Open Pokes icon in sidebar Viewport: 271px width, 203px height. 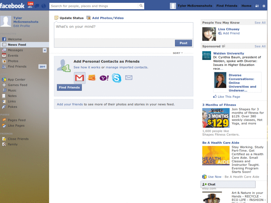(x=4, y=107)
